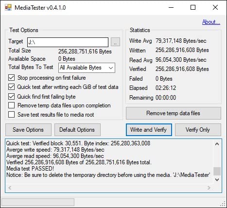The image size is (227, 208).
Task: Click the MediaTester app icon in title bar
Action: pos(8,7)
